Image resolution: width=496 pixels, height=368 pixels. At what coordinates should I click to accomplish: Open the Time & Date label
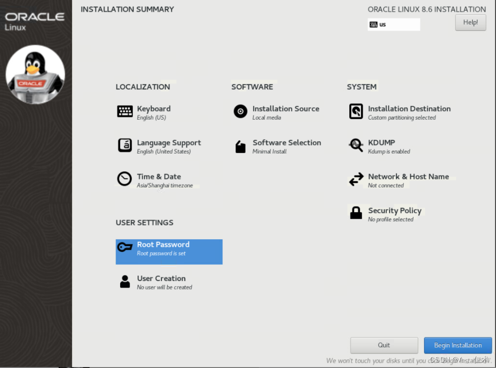159,176
